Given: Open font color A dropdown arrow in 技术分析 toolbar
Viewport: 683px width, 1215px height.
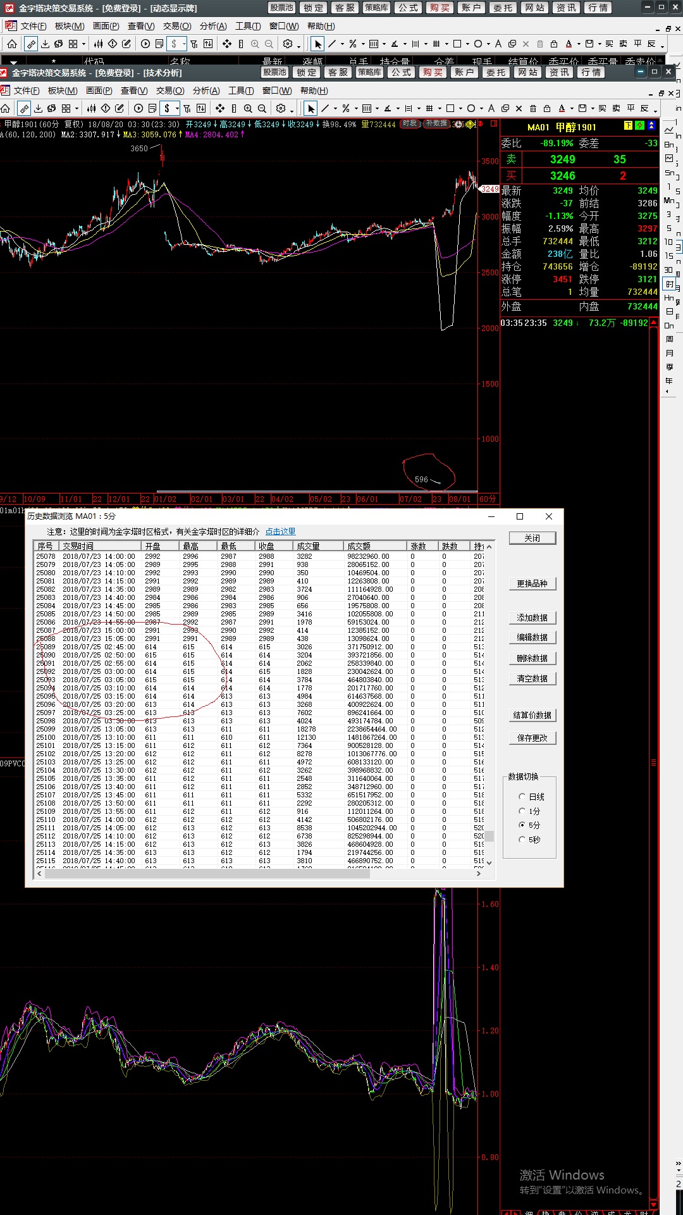Looking at the screenshot, I should coord(572,109).
